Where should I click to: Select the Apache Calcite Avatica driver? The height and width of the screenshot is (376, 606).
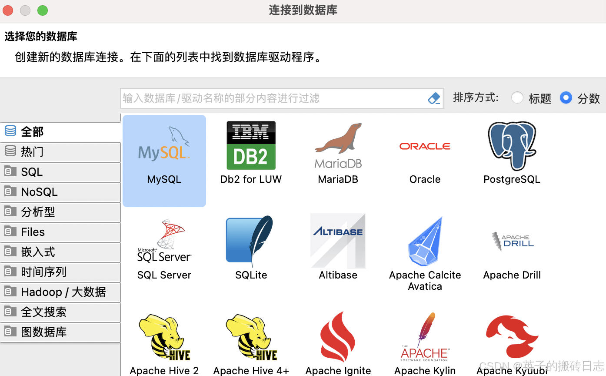425,254
